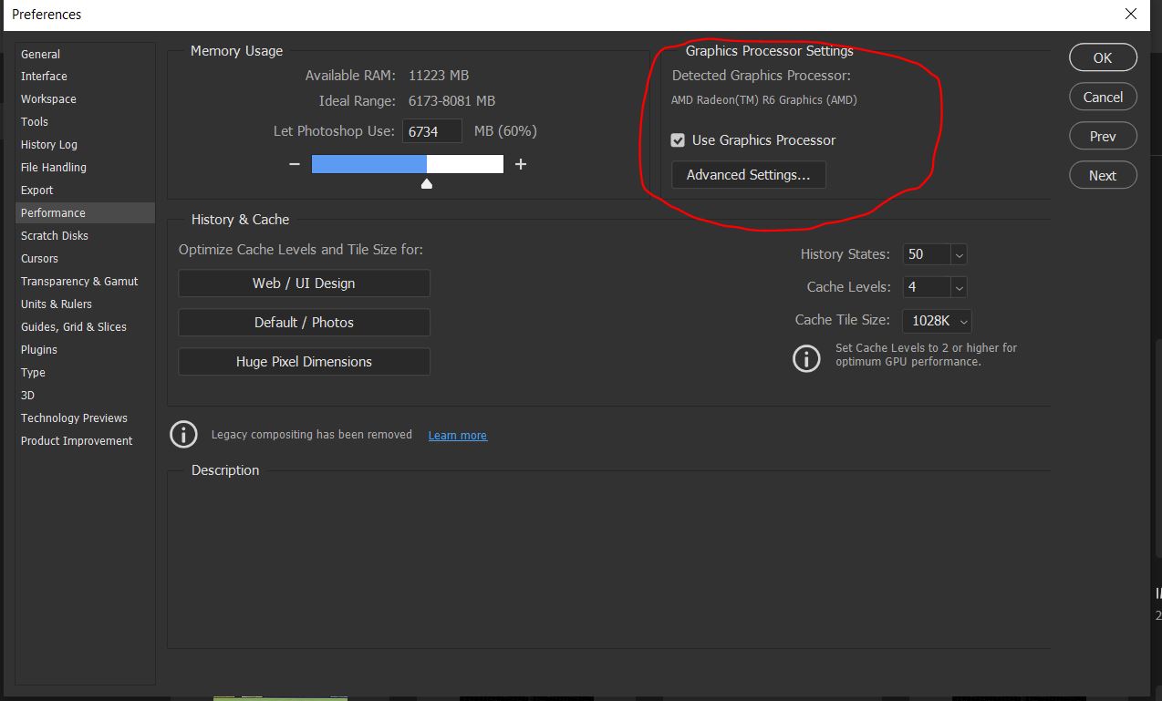
Task: Open the Cache Tile Size dropdown
Action: pos(963,321)
